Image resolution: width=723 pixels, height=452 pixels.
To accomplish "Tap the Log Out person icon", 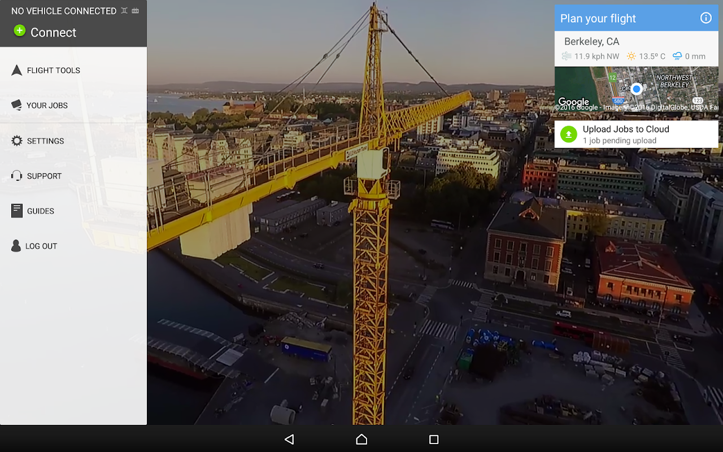I will (16, 246).
